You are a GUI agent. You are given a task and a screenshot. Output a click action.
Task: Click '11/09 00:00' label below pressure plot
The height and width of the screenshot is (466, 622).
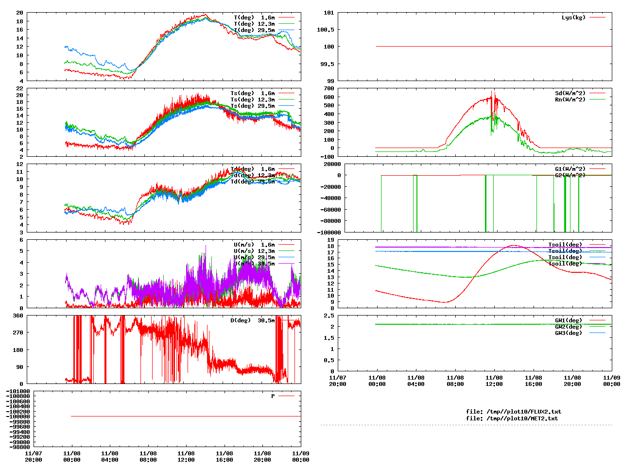click(x=301, y=457)
